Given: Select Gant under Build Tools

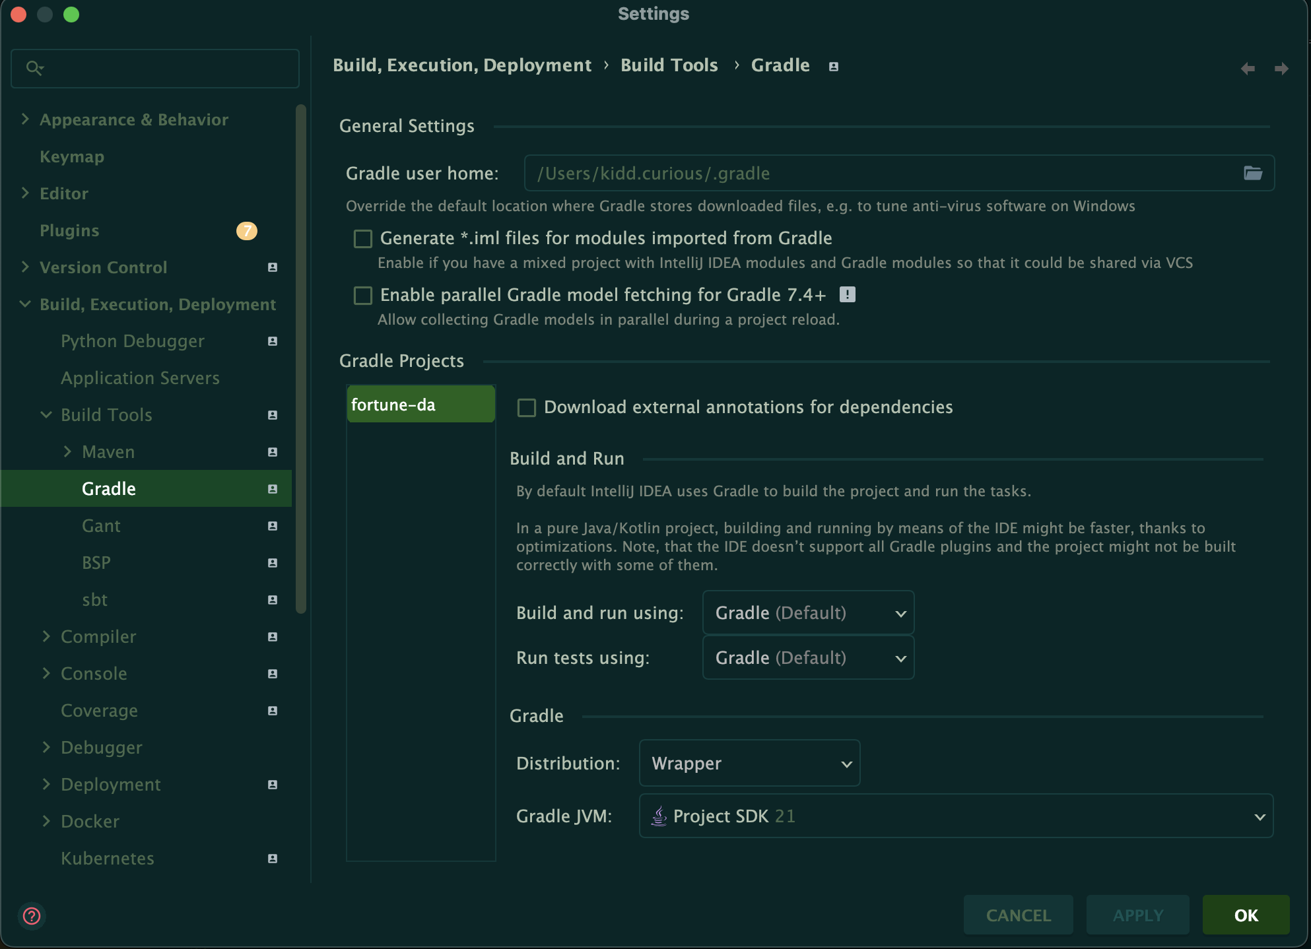Looking at the screenshot, I should coord(101,526).
